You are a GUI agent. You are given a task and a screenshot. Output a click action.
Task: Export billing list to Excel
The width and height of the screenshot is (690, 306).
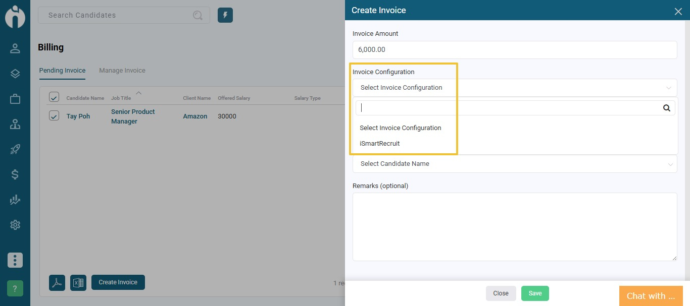click(78, 282)
